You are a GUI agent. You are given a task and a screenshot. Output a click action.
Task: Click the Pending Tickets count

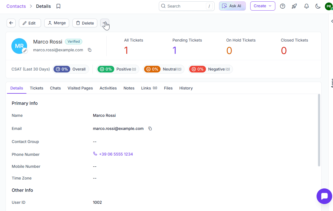[174, 50]
